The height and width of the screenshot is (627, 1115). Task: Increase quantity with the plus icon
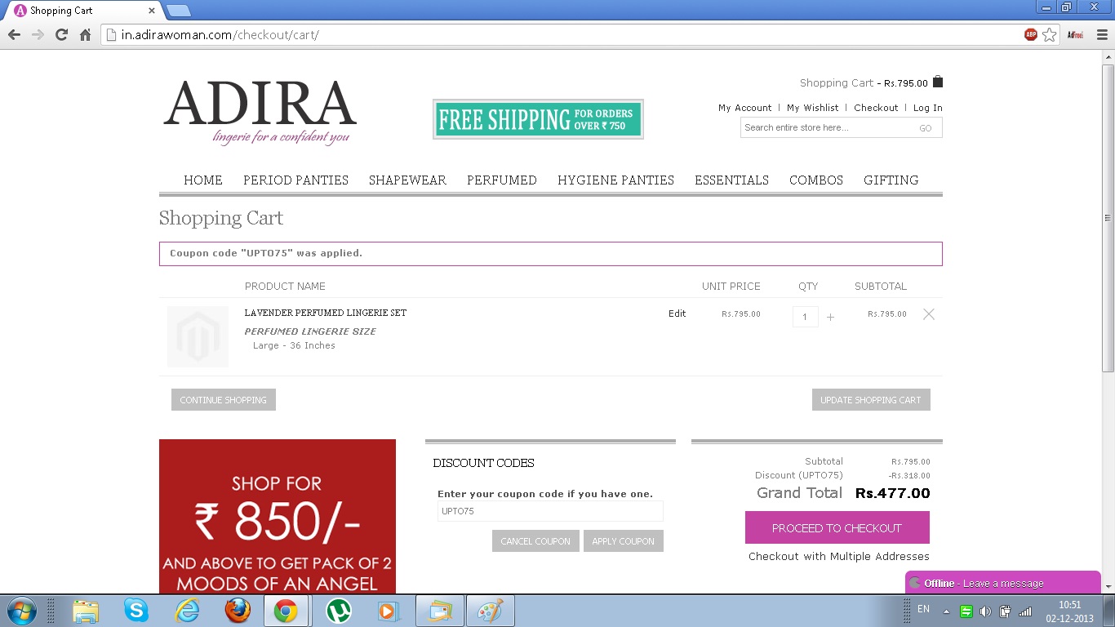pos(830,318)
